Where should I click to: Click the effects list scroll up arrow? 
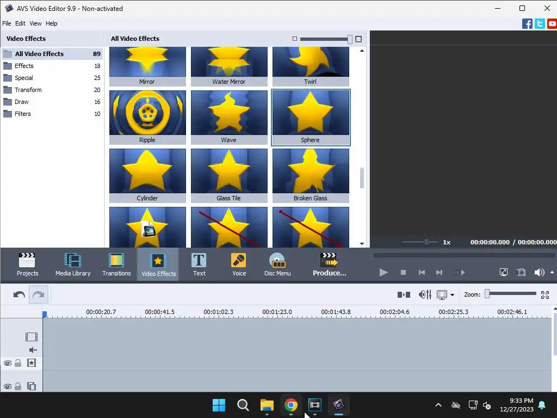tap(362, 51)
